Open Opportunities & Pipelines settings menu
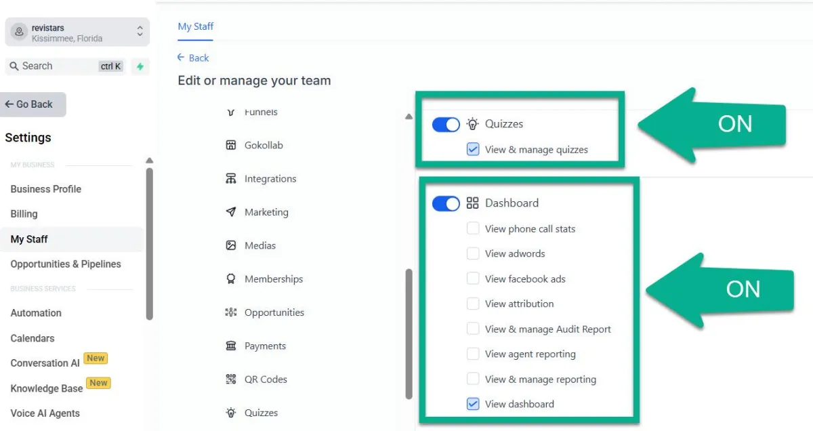Viewport: 813px width, 431px height. (x=66, y=264)
